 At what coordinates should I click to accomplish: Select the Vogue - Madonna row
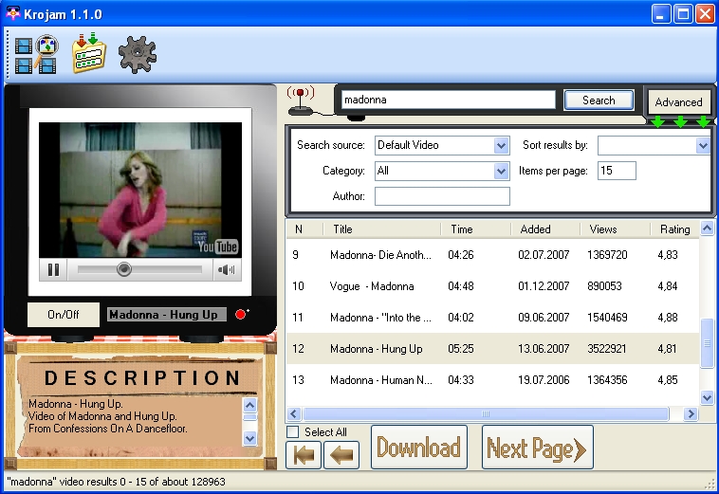pos(493,286)
